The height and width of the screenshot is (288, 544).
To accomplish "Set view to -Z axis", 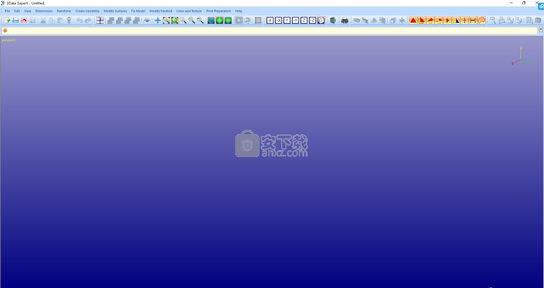I will pos(312,20).
